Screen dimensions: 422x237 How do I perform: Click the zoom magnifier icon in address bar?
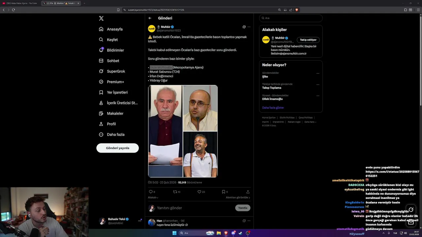[280, 10]
